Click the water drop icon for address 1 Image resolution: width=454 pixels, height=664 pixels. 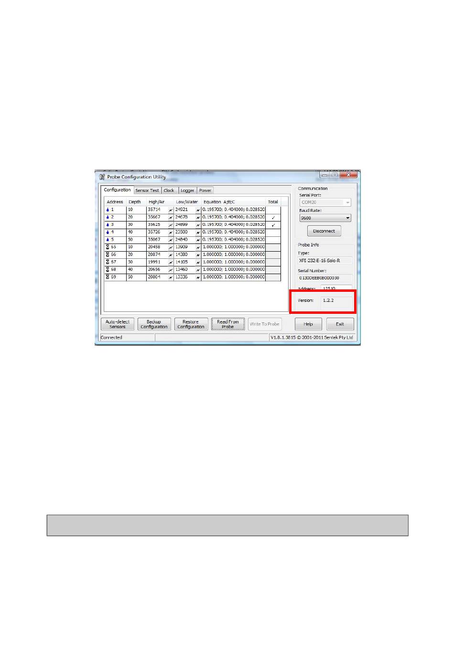pos(108,210)
